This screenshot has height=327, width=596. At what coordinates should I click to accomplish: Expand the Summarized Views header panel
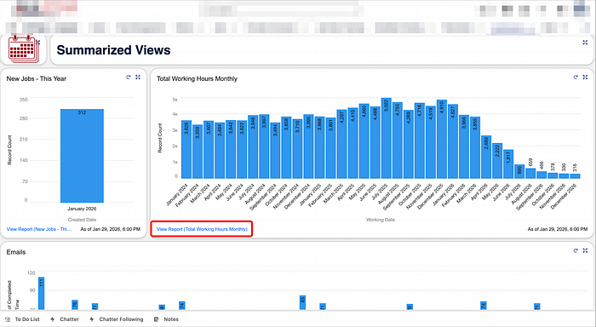click(x=585, y=43)
